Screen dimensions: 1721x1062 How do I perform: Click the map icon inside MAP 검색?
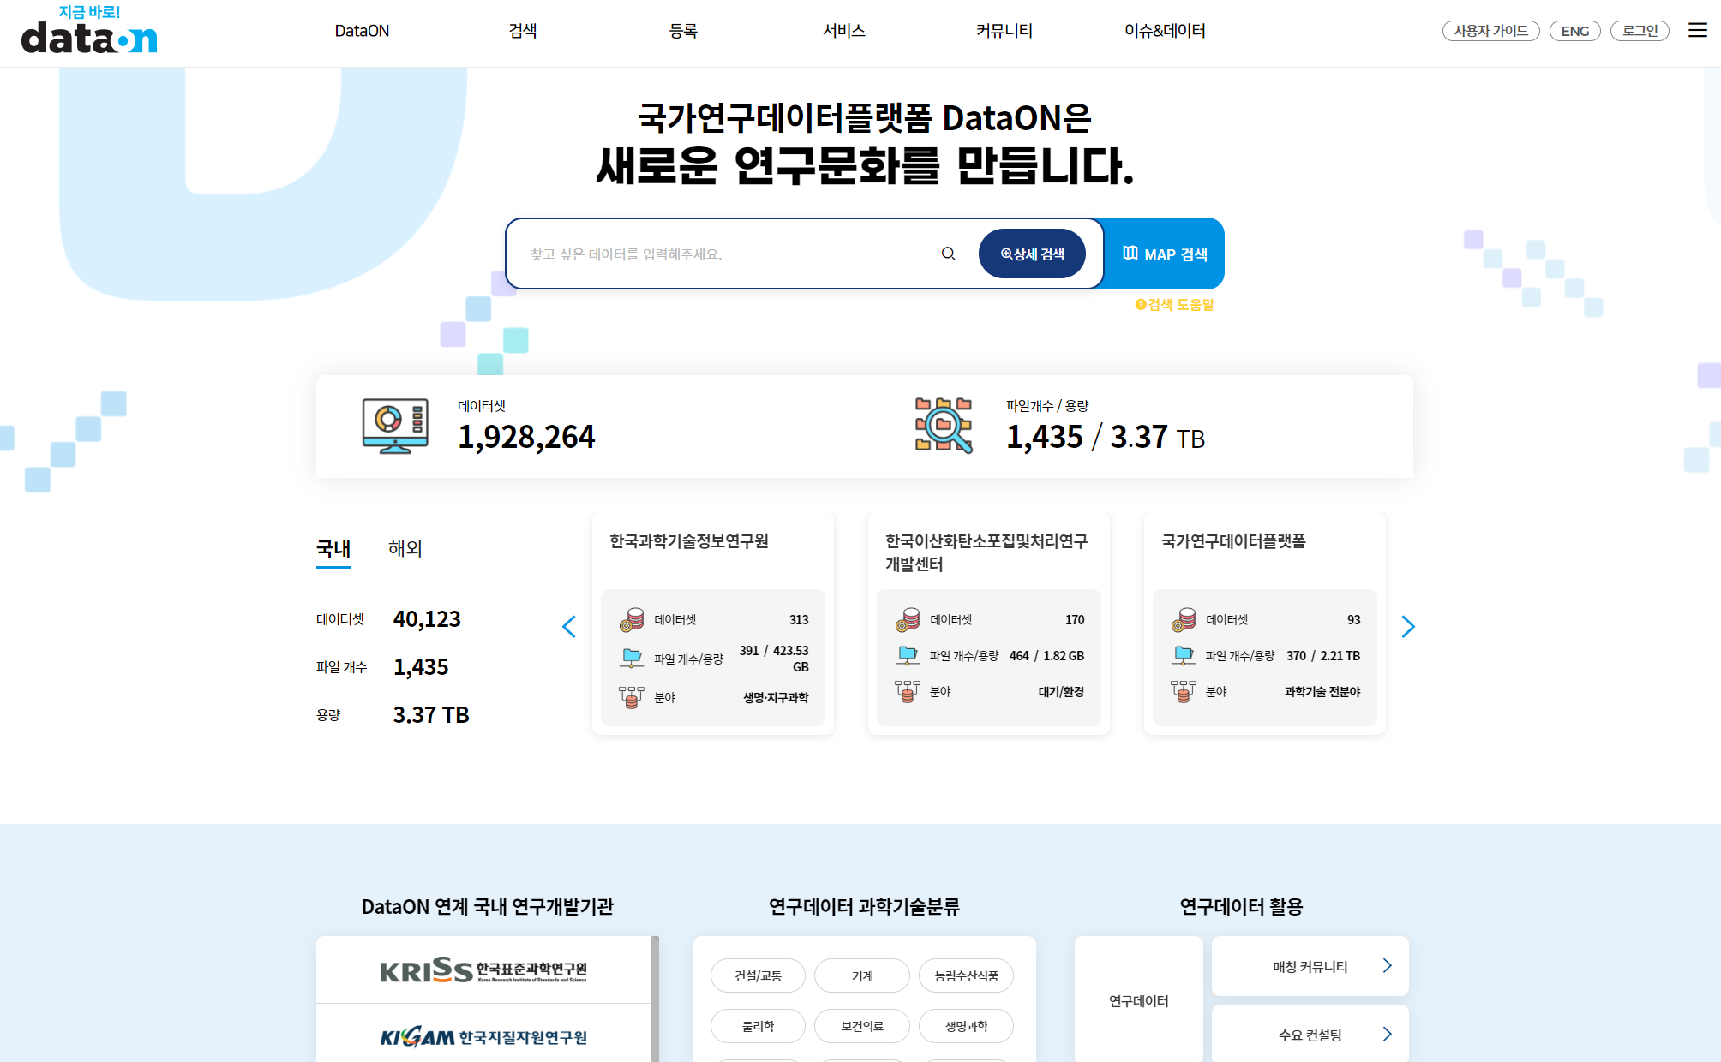point(1130,254)
